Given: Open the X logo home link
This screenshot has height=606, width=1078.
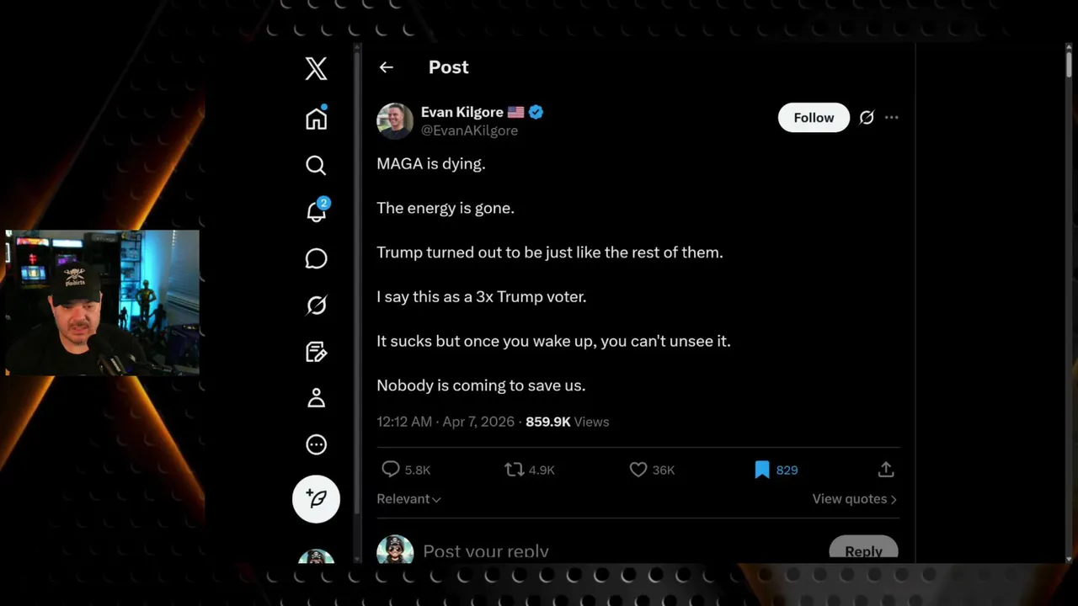Looking at the screenshot, I should 316,68.
